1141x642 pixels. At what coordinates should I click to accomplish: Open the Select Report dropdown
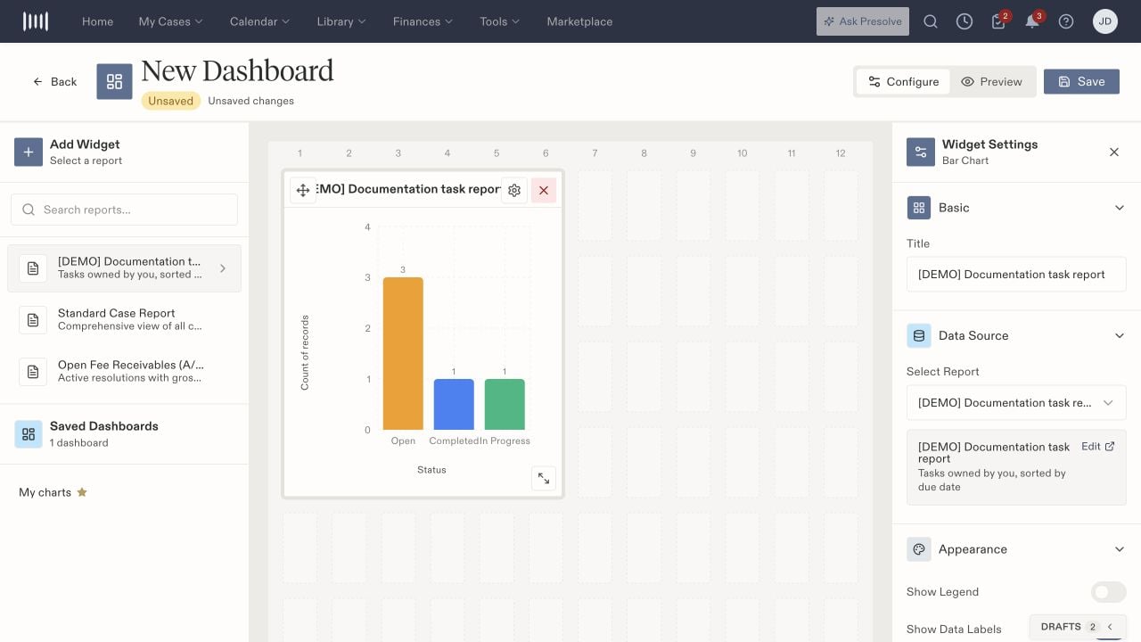coord(1016,403)
